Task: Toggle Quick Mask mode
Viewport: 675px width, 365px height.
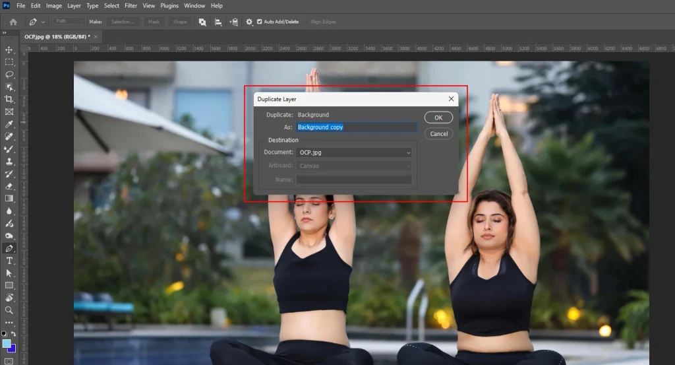Action: click(9, 361)
